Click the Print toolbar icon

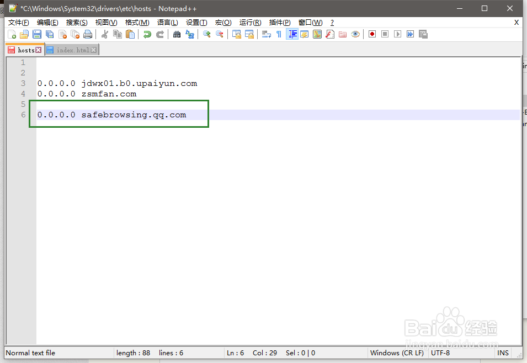coord(88,34)
